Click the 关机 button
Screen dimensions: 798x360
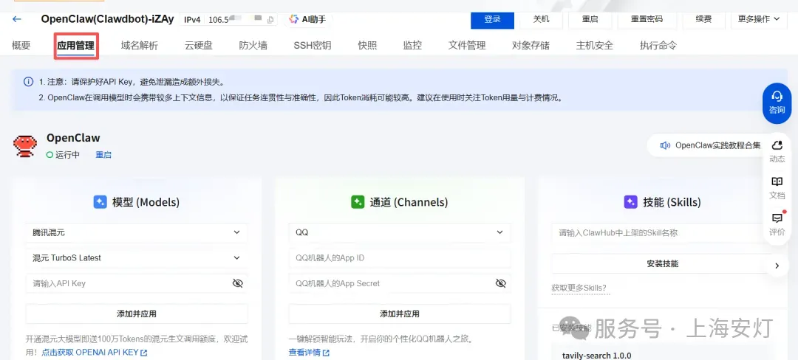(541, 19)
